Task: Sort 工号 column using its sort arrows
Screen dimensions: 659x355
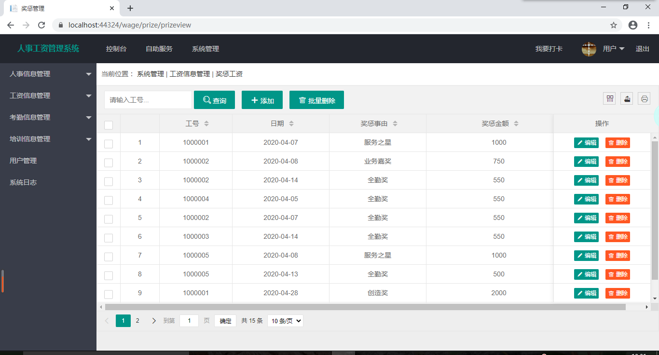Action: [x=206, y=123]
